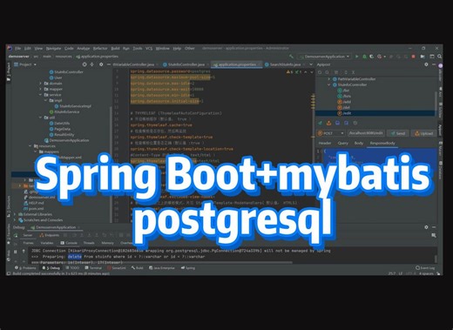Select StuInfoServiceImpl in the project tree
The height and width of the screenshot is (330, 453).
point(72,106)
